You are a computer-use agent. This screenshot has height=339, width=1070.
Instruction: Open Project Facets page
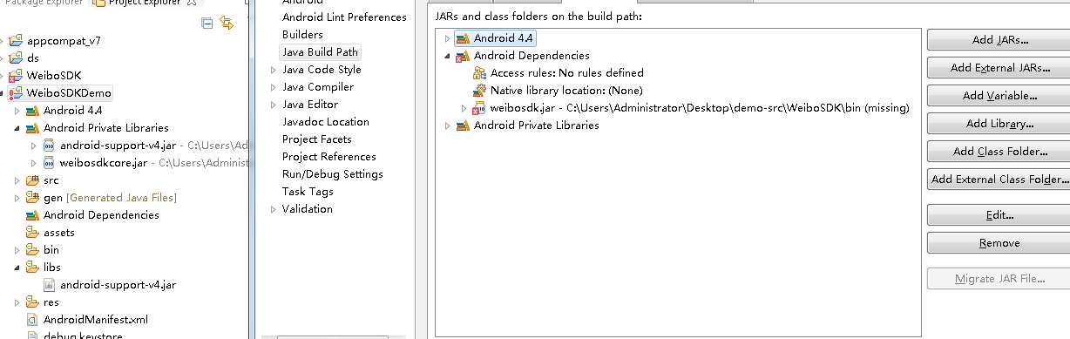[x=317, y=139]
